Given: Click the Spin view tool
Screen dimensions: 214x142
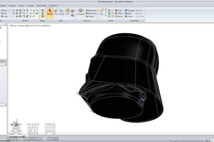Looking at the screenshot, I should (x=4, y=10).
